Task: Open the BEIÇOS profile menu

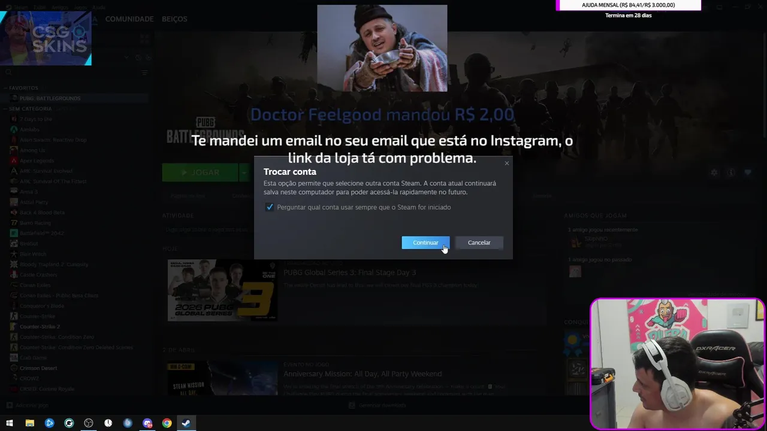Action: pyautogui.click(x=174, y=19)
